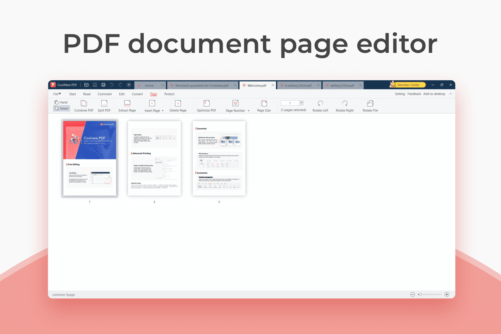Open the page selector dropdown arrow

tap(302, 103)
